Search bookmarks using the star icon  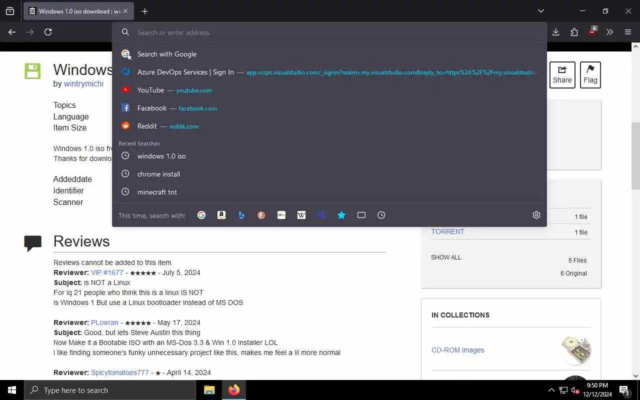341,215
